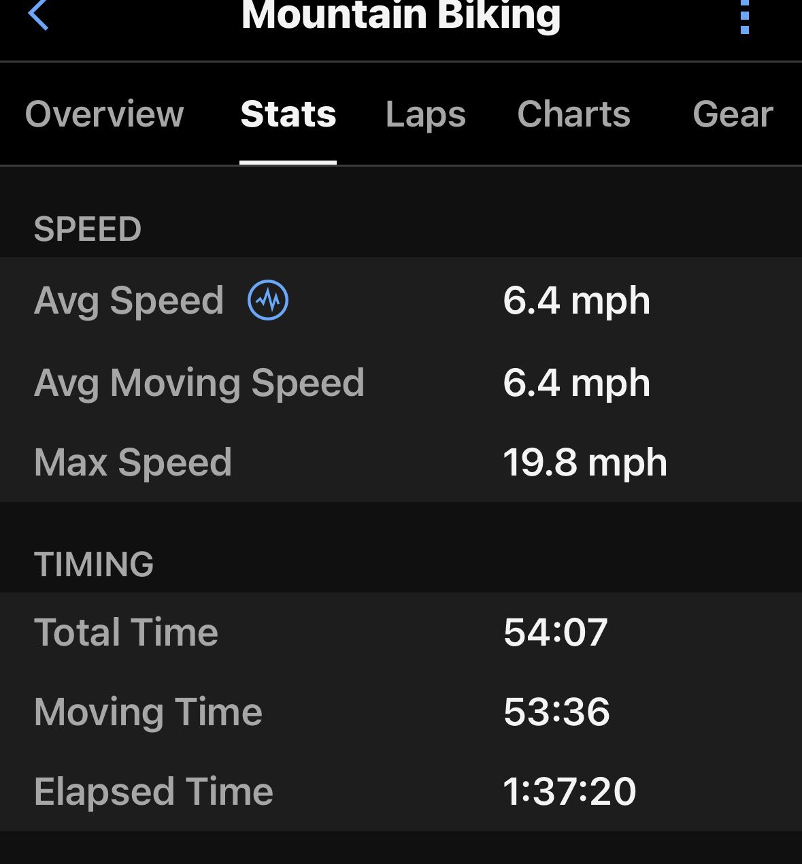
Task: Select the Max Speed row
Action: coord(401,463)
